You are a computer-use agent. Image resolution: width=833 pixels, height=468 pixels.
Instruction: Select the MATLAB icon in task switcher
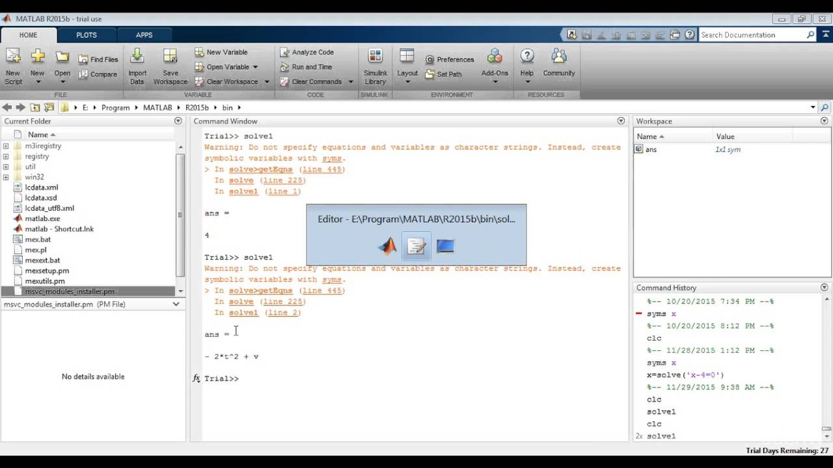coord(388,246)
